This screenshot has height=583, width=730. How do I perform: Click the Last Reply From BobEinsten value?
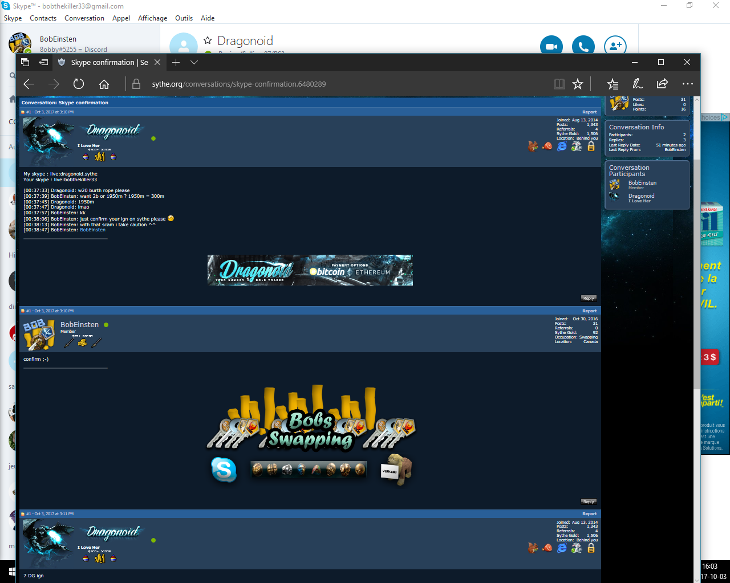(x=675, y=150)
